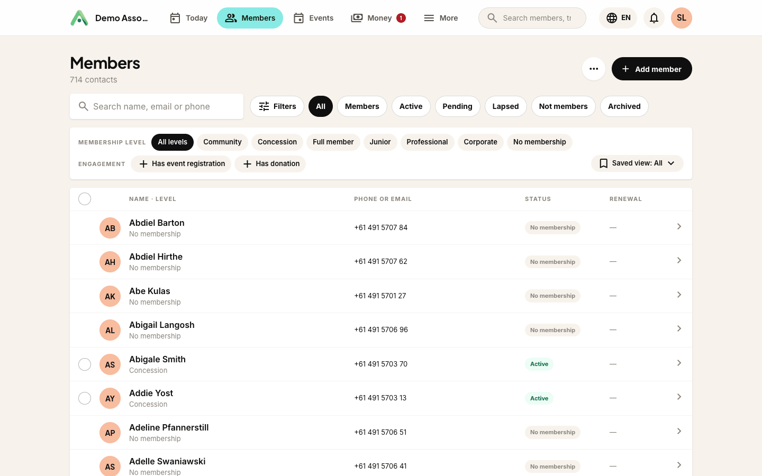Show Pending contacts
The image size is (762, 476).
pos(458,106)
